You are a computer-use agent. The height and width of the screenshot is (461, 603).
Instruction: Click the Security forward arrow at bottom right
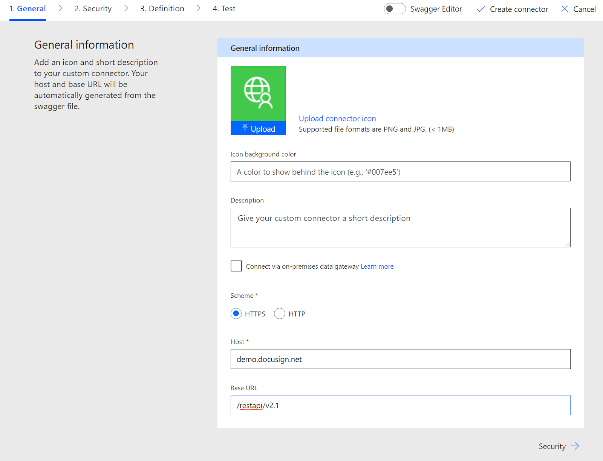coord(574,446)
